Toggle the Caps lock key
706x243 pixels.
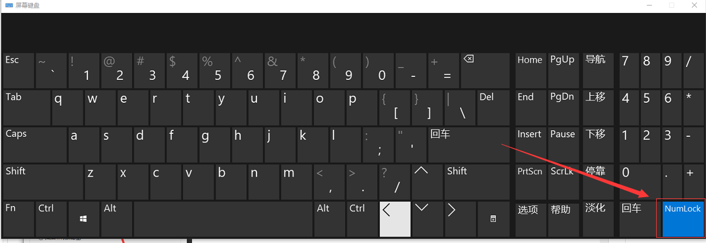click(x=35, y=144)
